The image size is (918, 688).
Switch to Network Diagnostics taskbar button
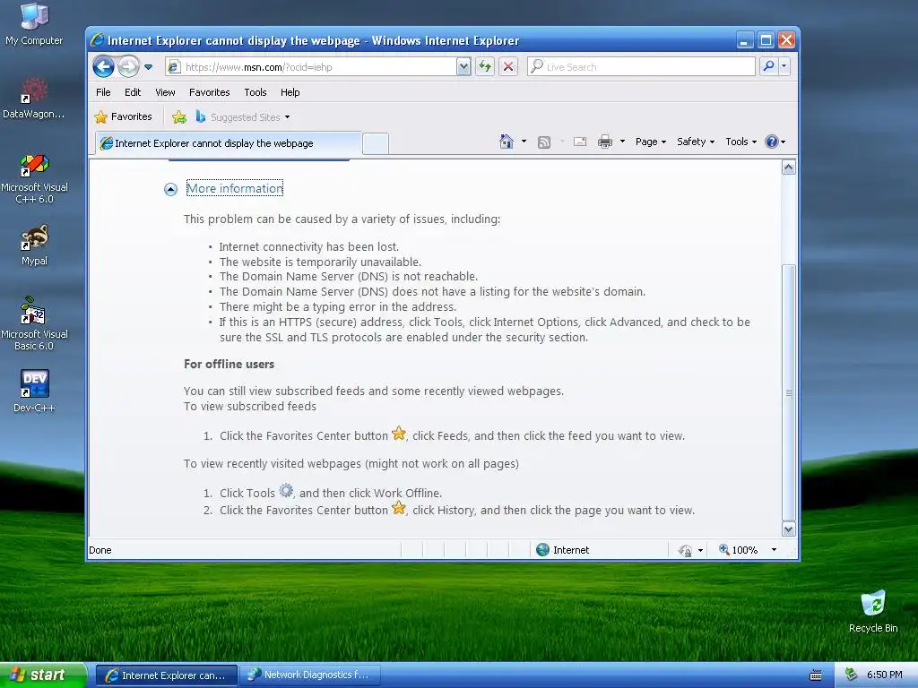coord(309,675)
